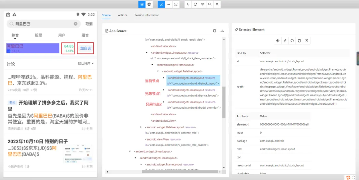Click the source scrollbar right arrow
Viewport: 359px width, 180px height.
click(x=220, y=172)
